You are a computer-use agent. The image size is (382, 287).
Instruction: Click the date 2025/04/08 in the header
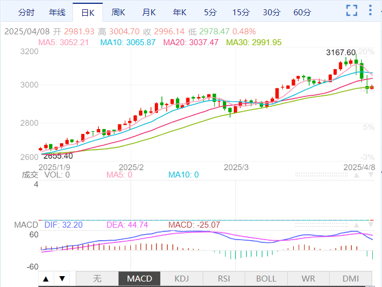pyautogui.click(x=27, y=32)
